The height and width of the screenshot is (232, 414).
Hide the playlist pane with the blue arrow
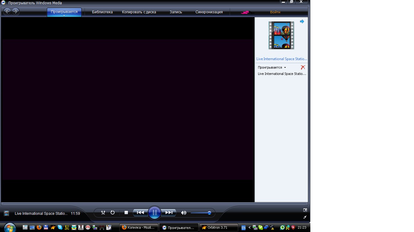[x=302, y=21]
